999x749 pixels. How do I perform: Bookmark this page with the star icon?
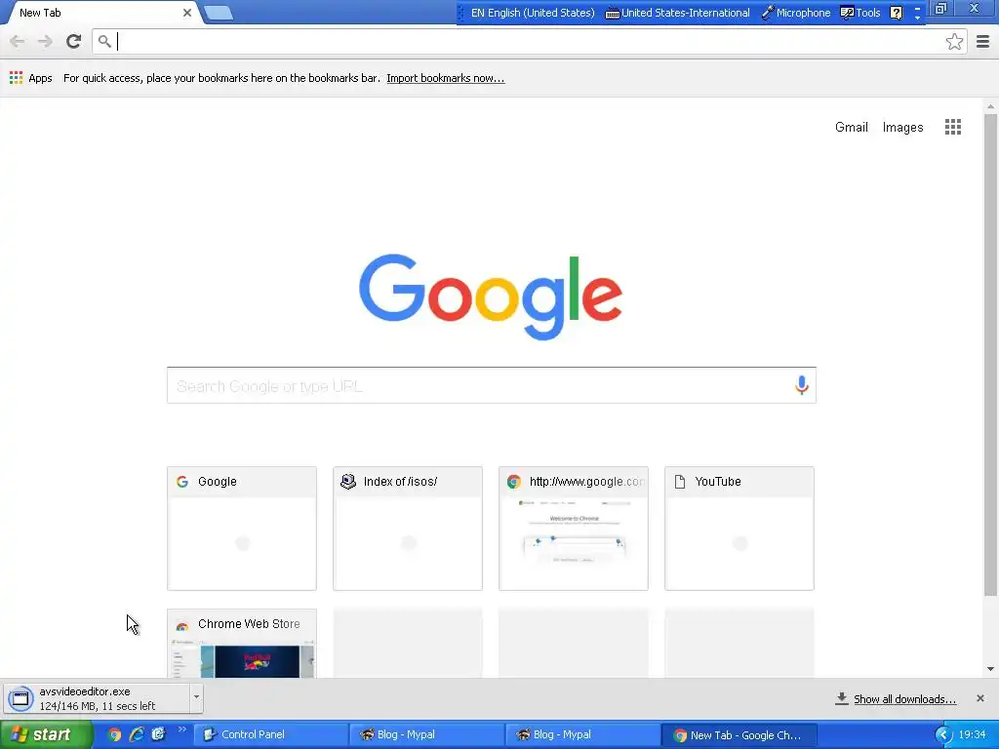coord(954,41)
